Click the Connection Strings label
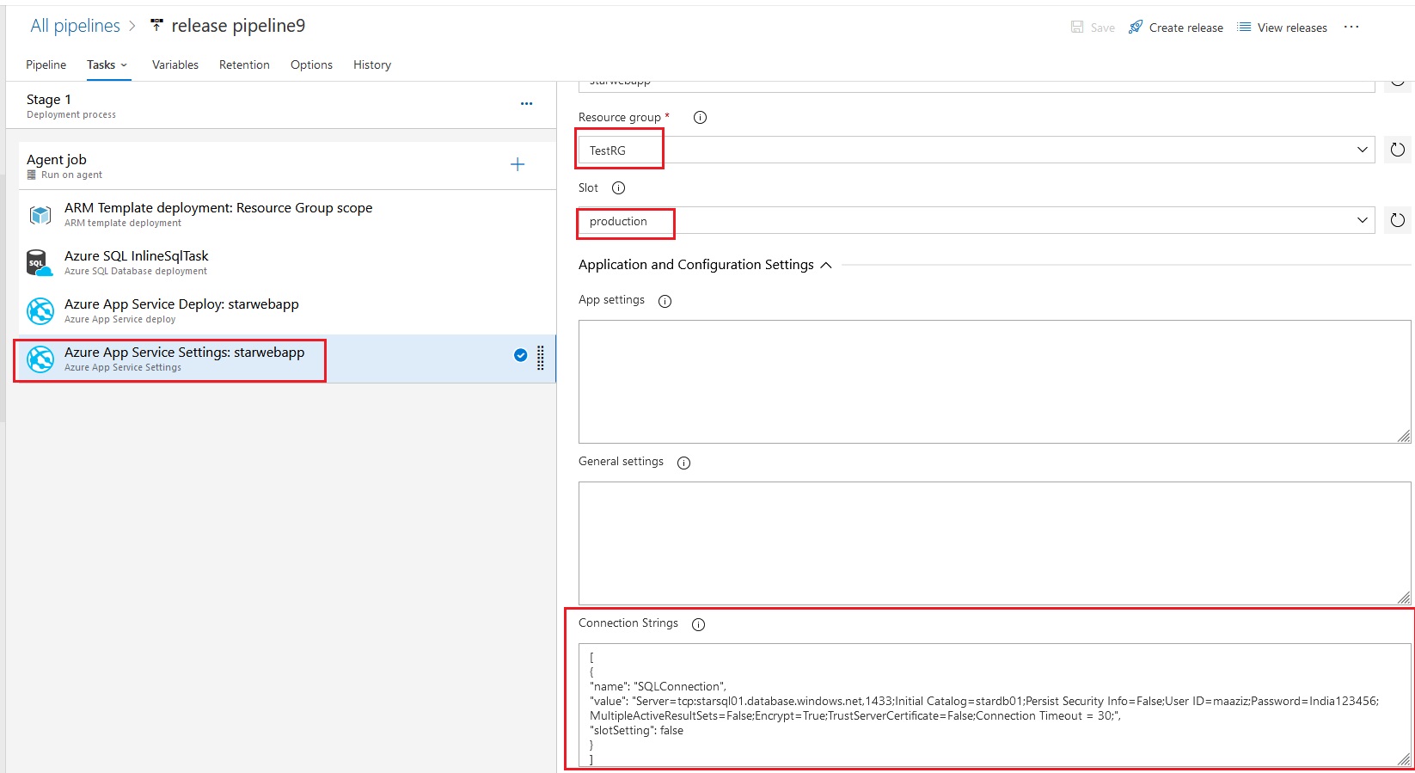 [628, 623]
